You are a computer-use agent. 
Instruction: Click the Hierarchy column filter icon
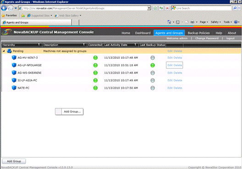pyautogui.click(x=39, y=45)
